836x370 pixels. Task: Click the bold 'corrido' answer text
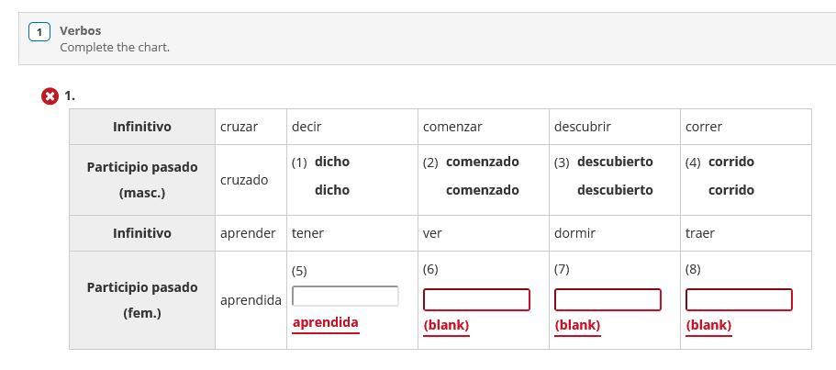(731, 162)
